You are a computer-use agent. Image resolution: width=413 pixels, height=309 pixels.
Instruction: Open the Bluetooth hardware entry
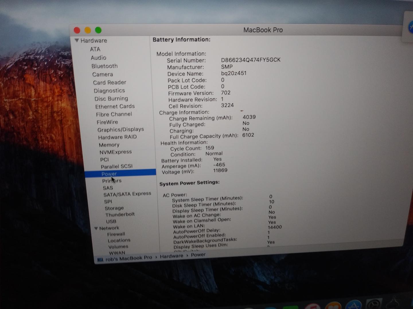click(x=104, y=66)
